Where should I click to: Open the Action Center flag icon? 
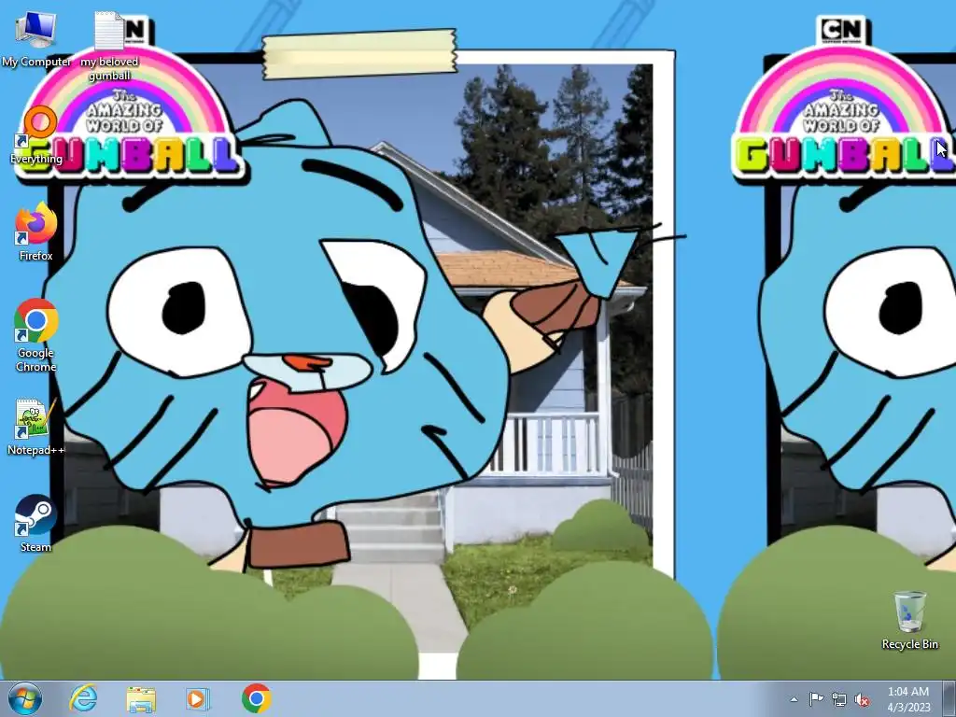[816, 699]
